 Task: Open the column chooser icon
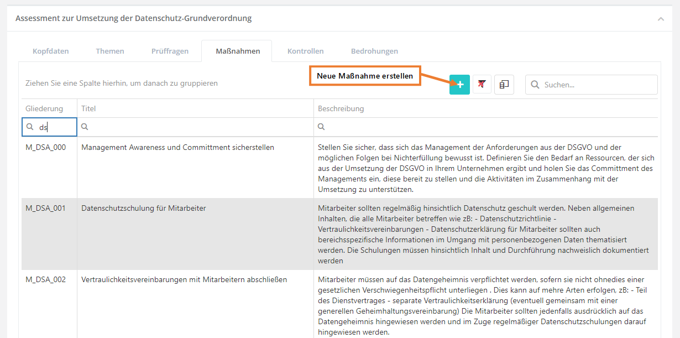click(x=504, y=85)
